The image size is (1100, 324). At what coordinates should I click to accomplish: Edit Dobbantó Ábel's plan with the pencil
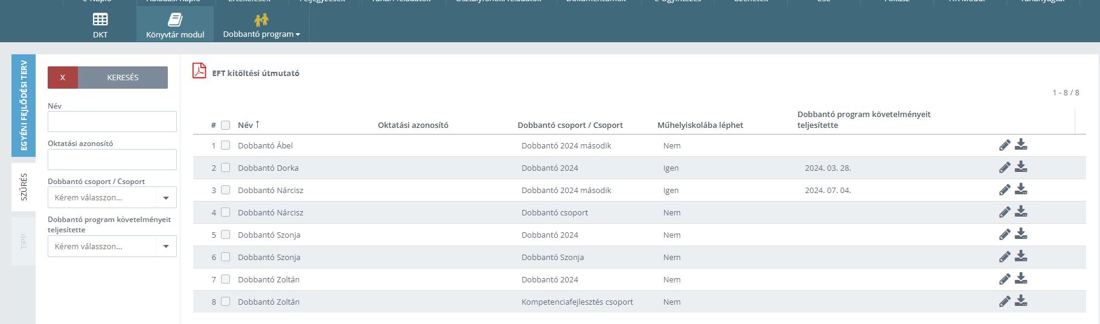click(1005, 145)
